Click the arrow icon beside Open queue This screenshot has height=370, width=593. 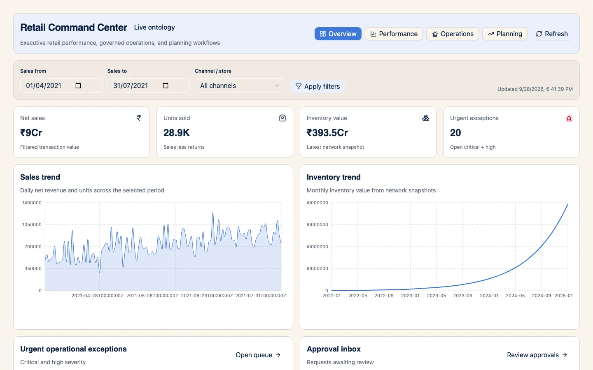[278, 355]
